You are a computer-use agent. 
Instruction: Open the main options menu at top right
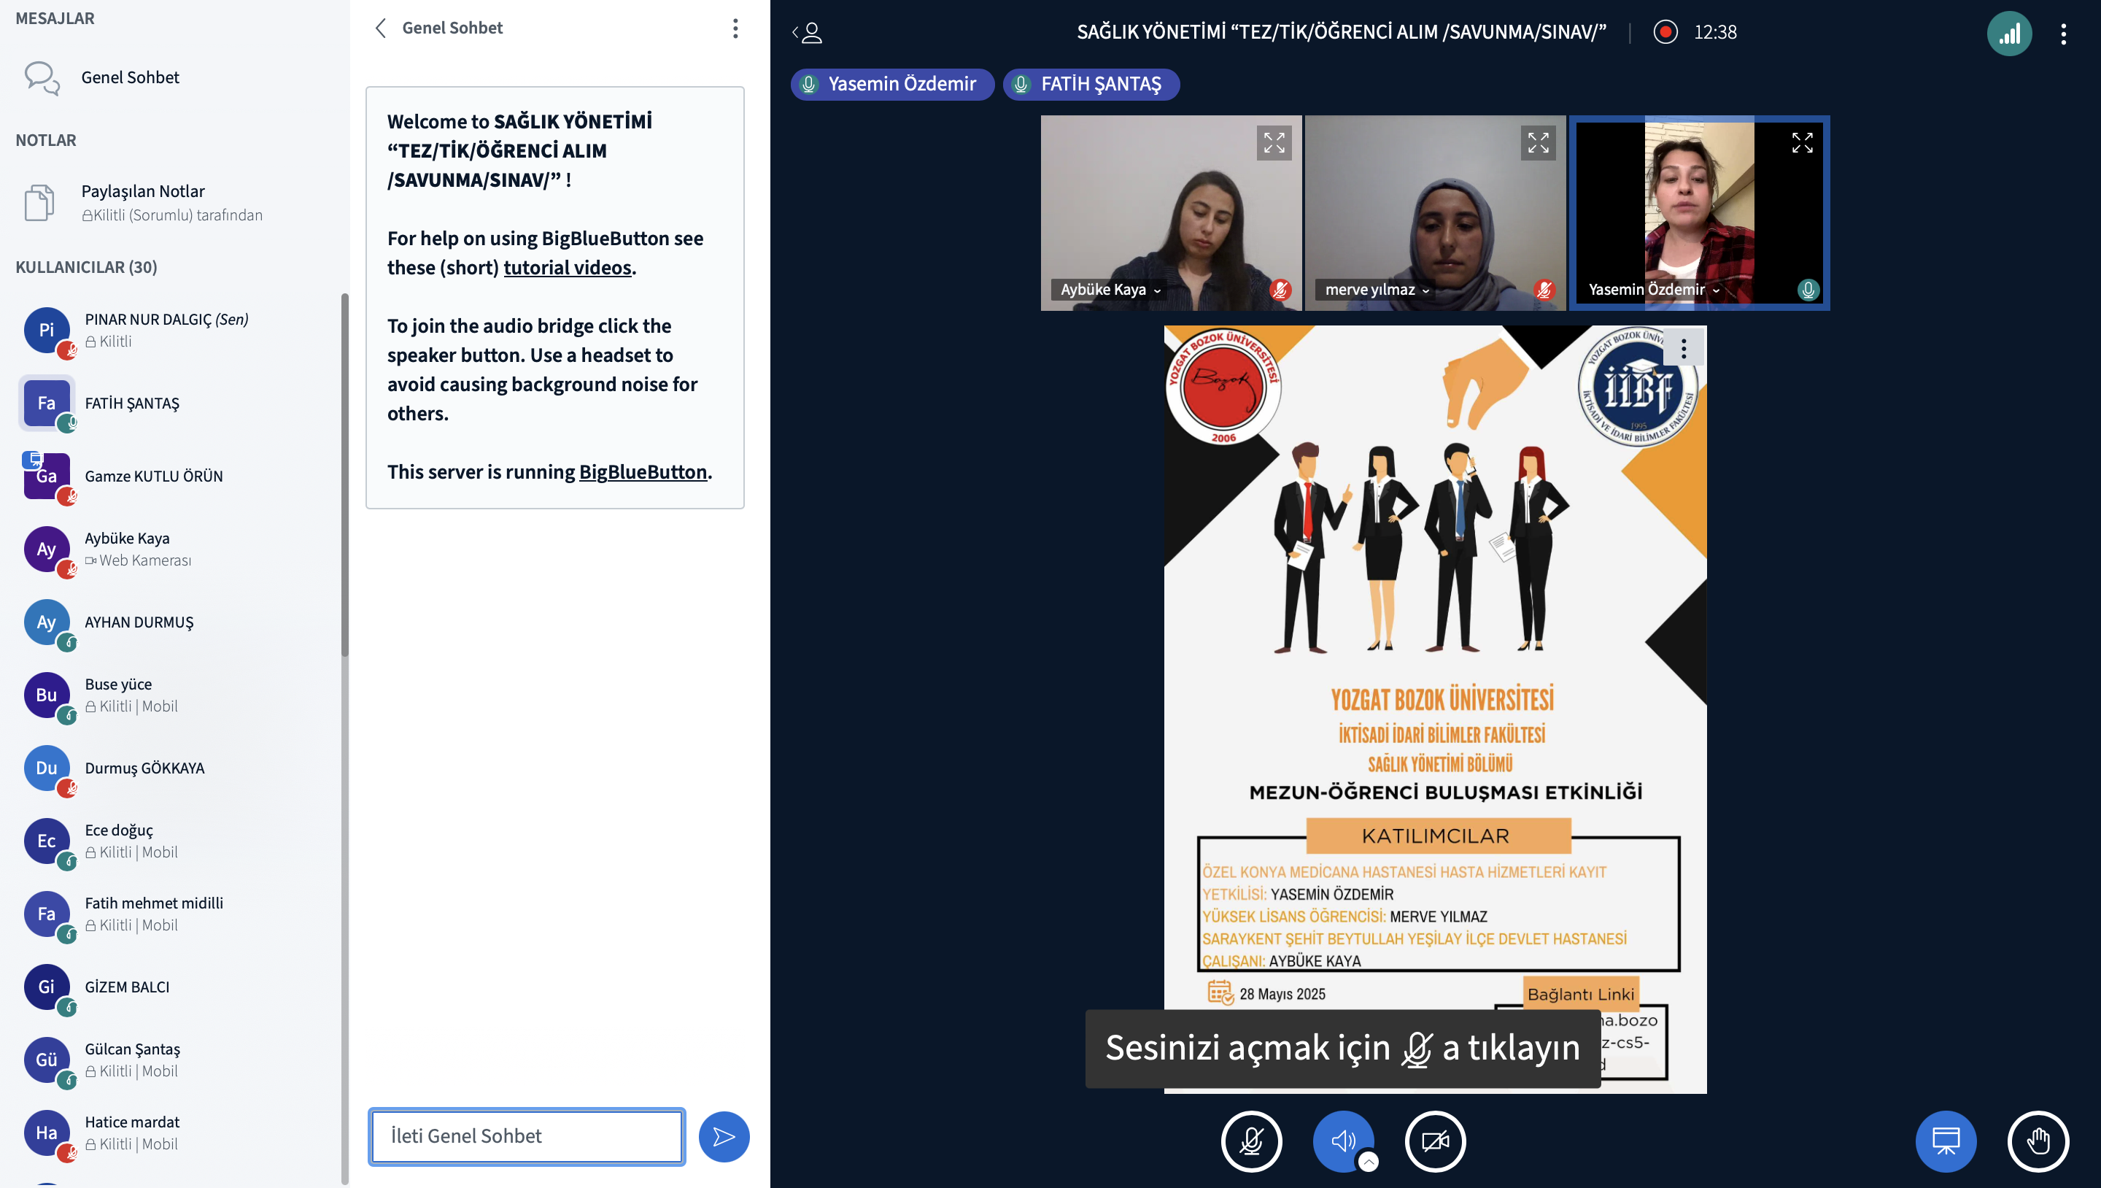[2064, 34]
